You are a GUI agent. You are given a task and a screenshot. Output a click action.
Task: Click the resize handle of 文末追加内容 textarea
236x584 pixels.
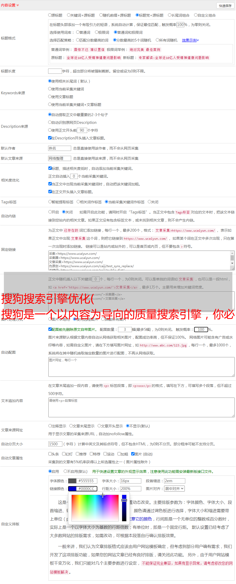pos(233,416)
